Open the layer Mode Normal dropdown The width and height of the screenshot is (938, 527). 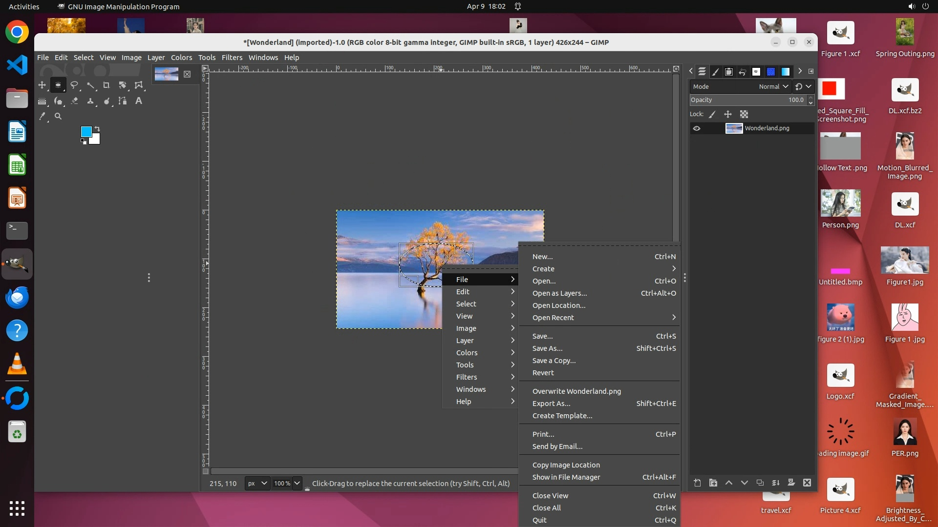[773, 86]
